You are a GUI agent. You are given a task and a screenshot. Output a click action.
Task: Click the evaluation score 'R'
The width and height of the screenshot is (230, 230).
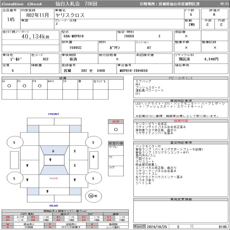[214, 15]
